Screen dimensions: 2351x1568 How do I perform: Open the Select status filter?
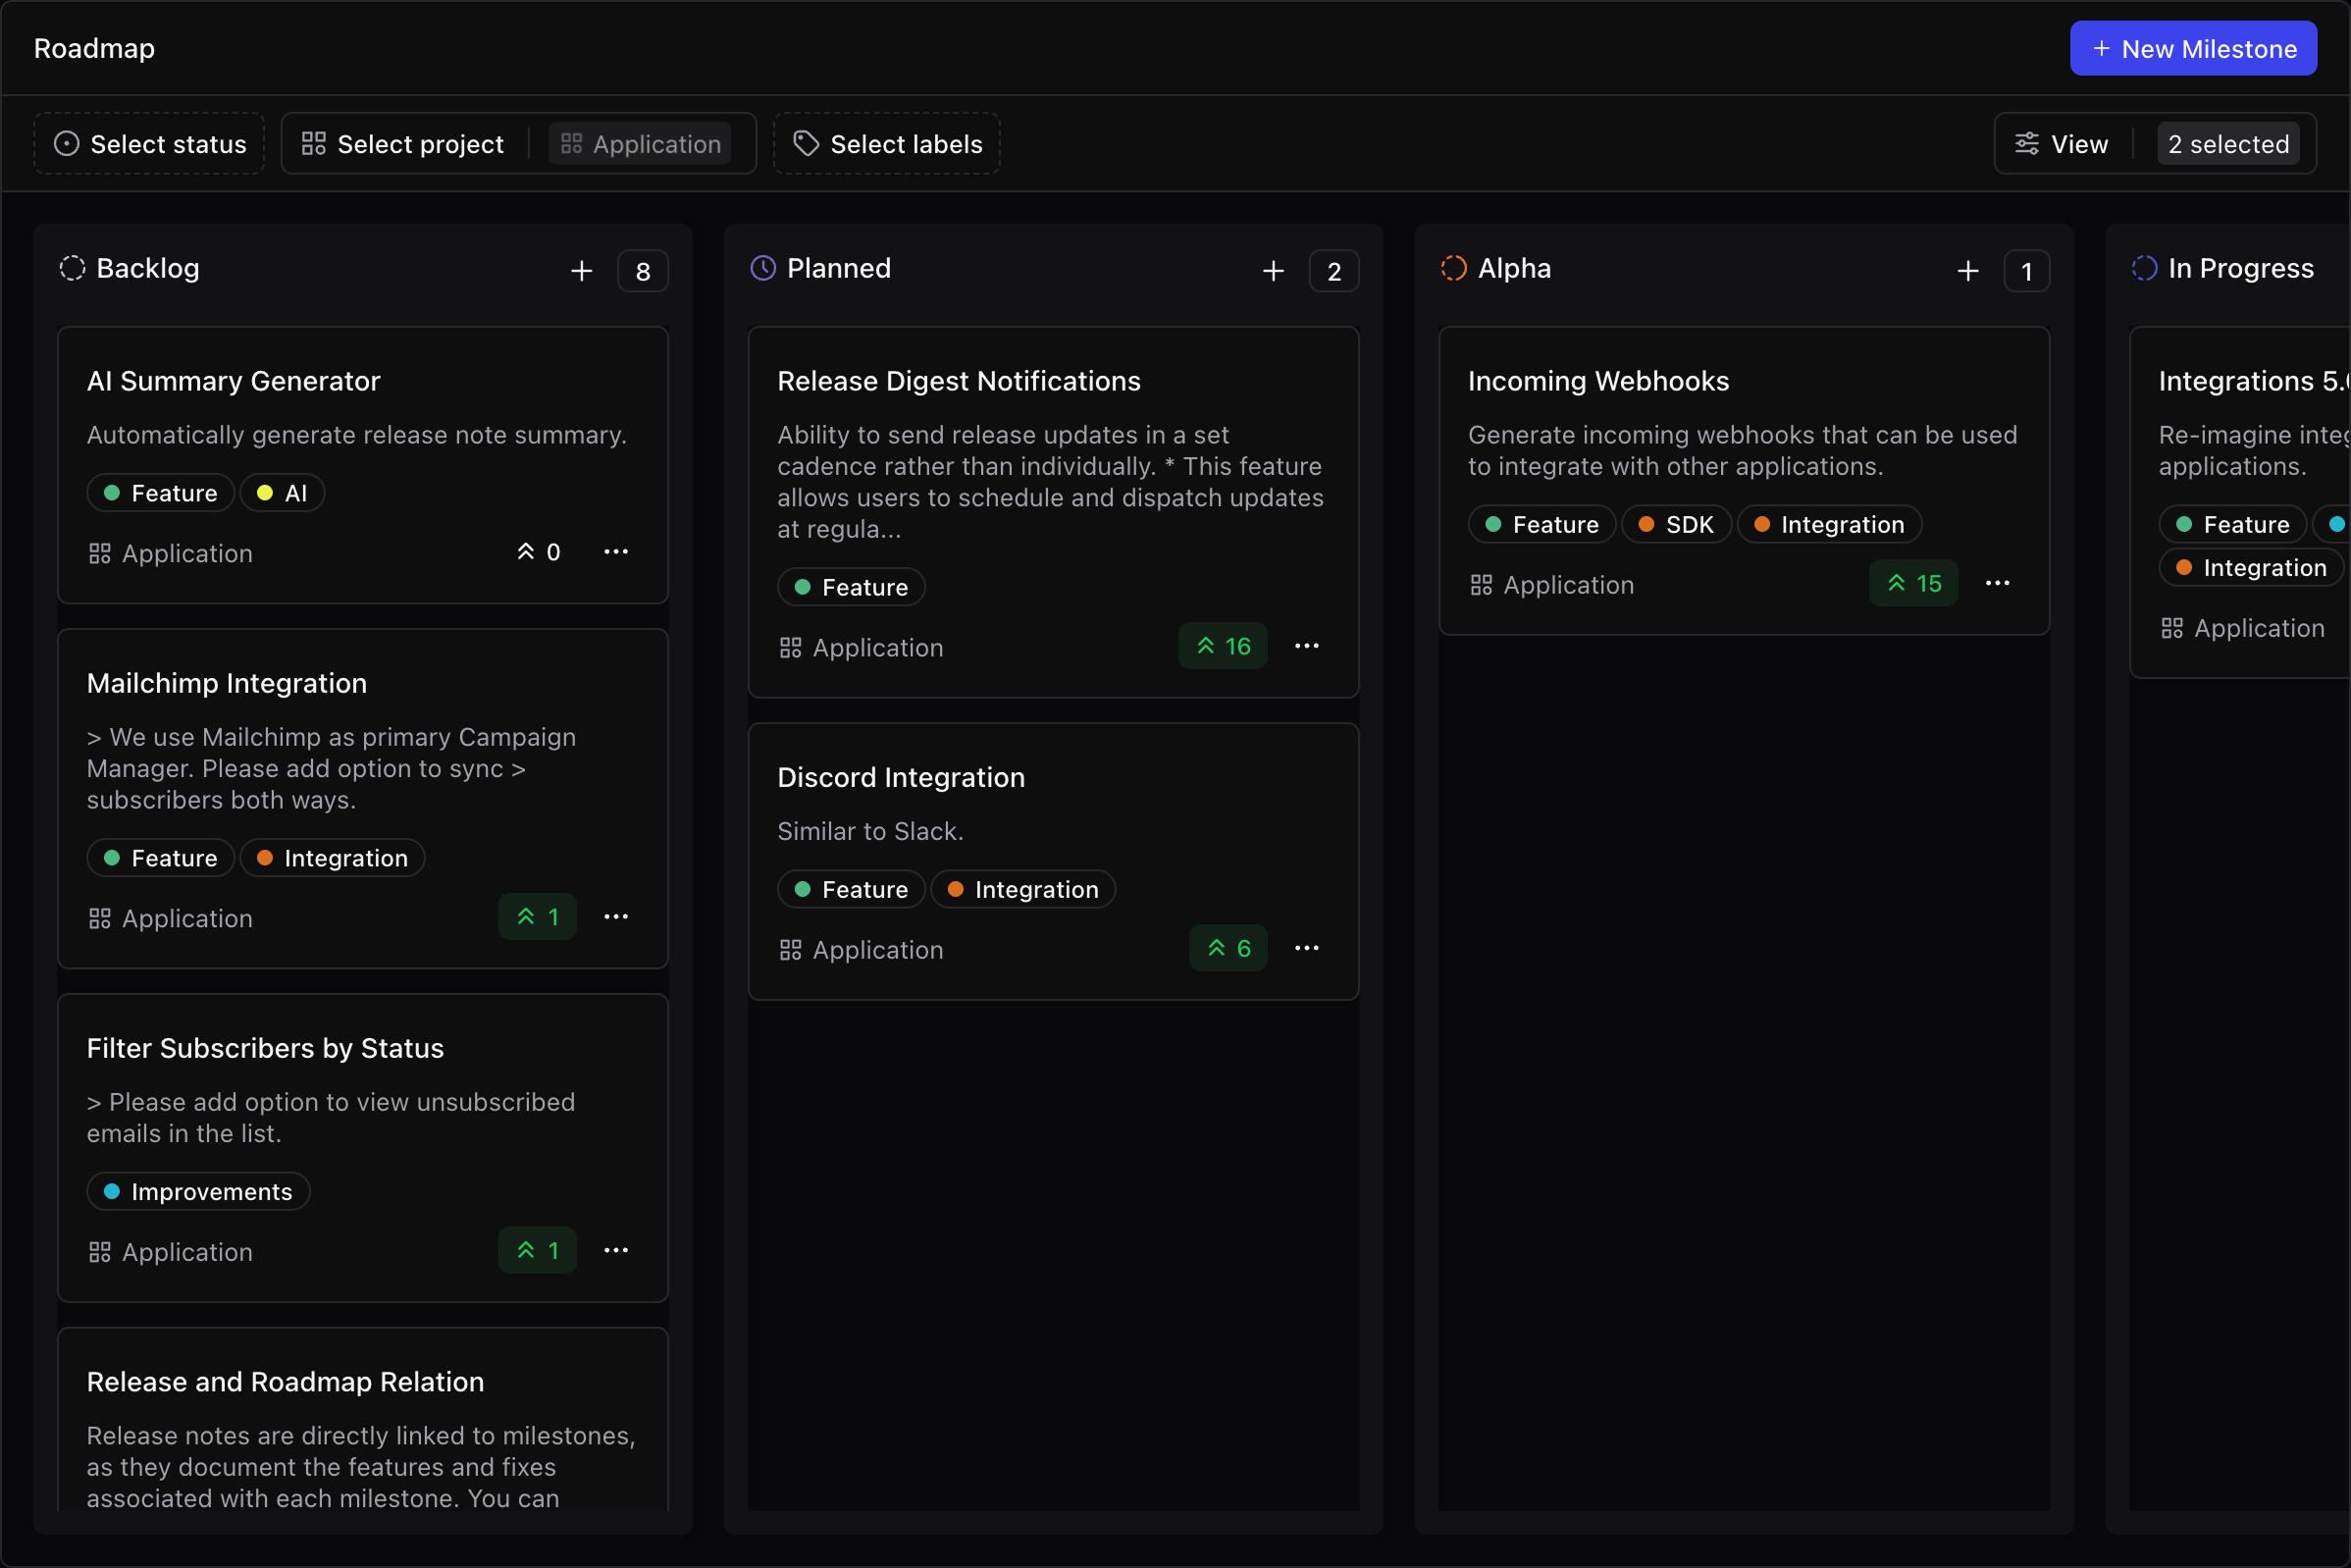[x=148, y=143]
